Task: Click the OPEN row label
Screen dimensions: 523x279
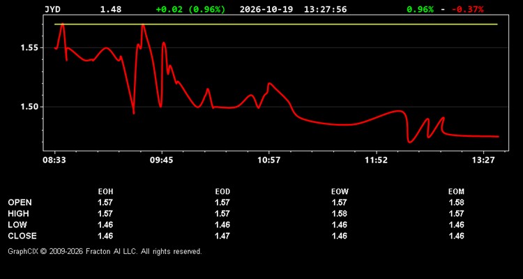Action: point(20,202)
